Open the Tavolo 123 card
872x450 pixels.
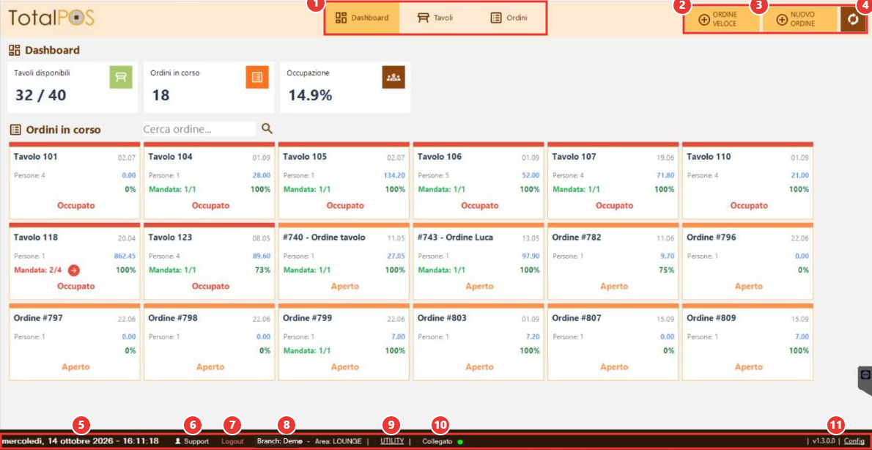point(209,262)
